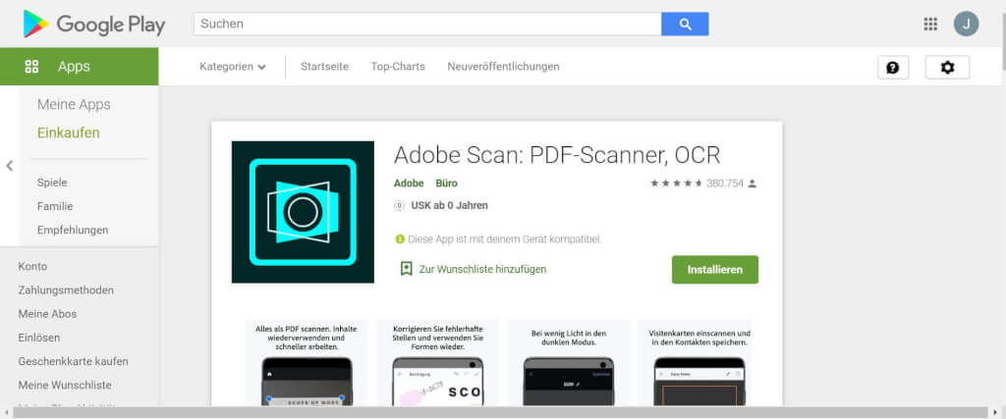1006x419 pixels.
Task: Click the Apps green header button
Action: (x=79, y=66)
